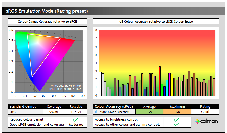
Task: Click the Good rating cell
Action: click(x=205, y=112)
